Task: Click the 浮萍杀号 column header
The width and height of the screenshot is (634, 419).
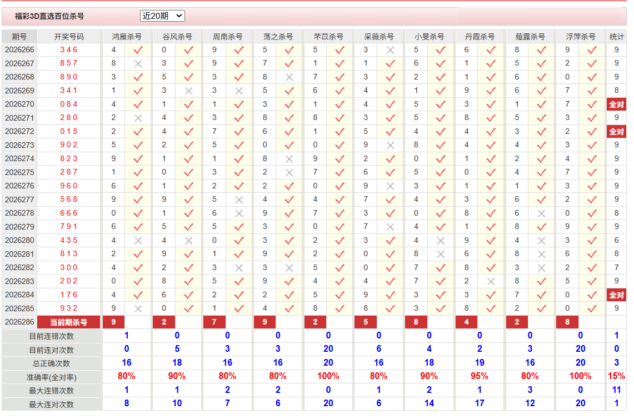Action: pos(581,37)
